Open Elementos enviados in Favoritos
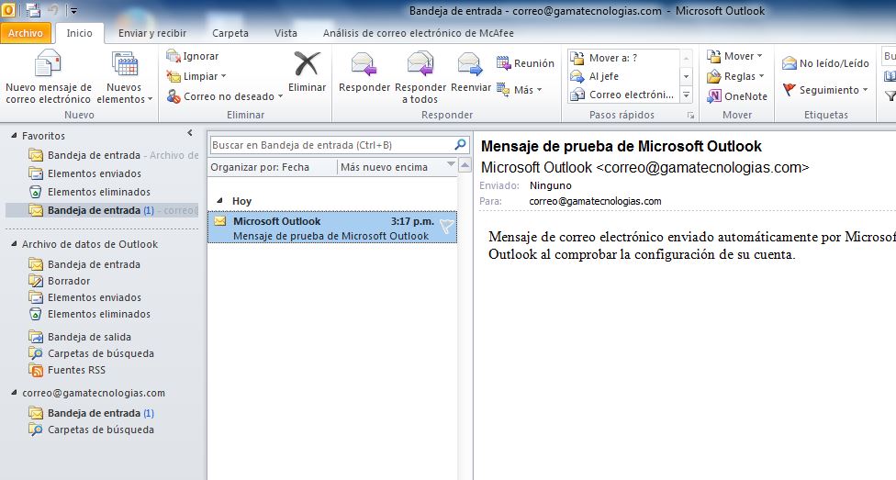896x480 pixels. [x=95, y=173]
